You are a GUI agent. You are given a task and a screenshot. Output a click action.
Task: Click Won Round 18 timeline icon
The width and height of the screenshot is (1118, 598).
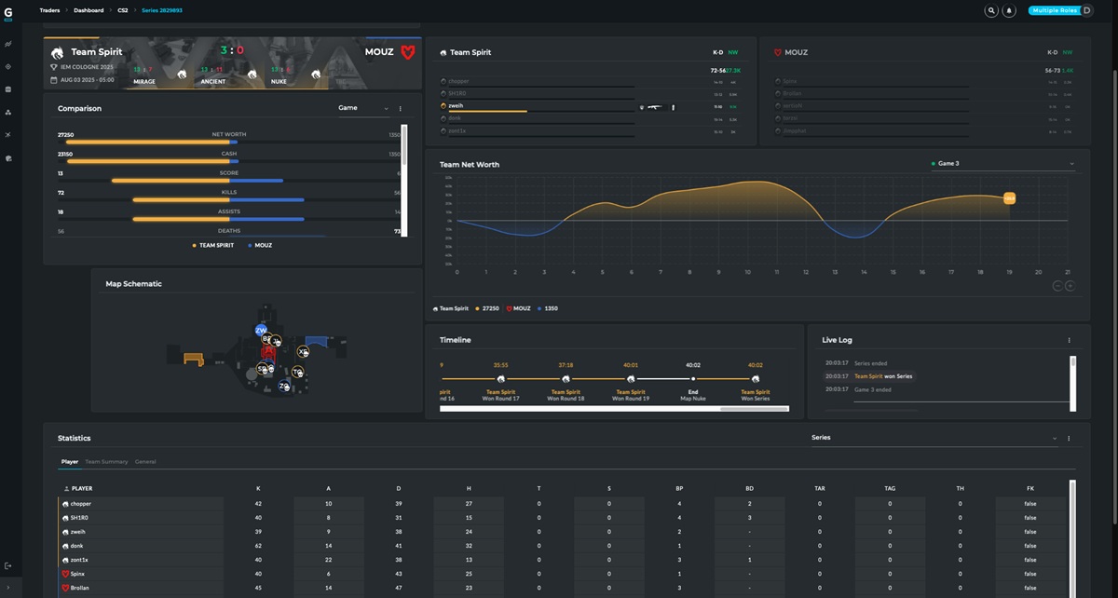566,379
